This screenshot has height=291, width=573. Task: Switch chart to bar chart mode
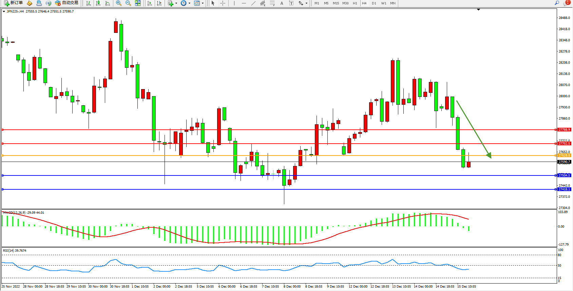[89, 3]
